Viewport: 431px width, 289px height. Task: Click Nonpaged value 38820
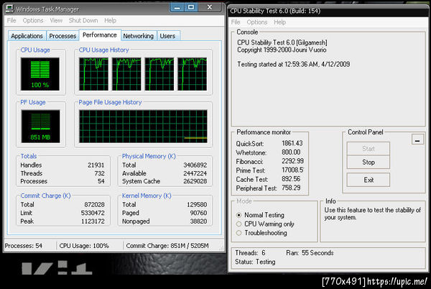[198, 221]
